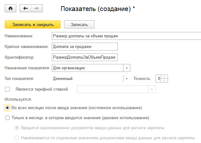Choose 'Вводится единовременно' radio option
Viewport: 201px width, 143px height.
click(17, 128)
